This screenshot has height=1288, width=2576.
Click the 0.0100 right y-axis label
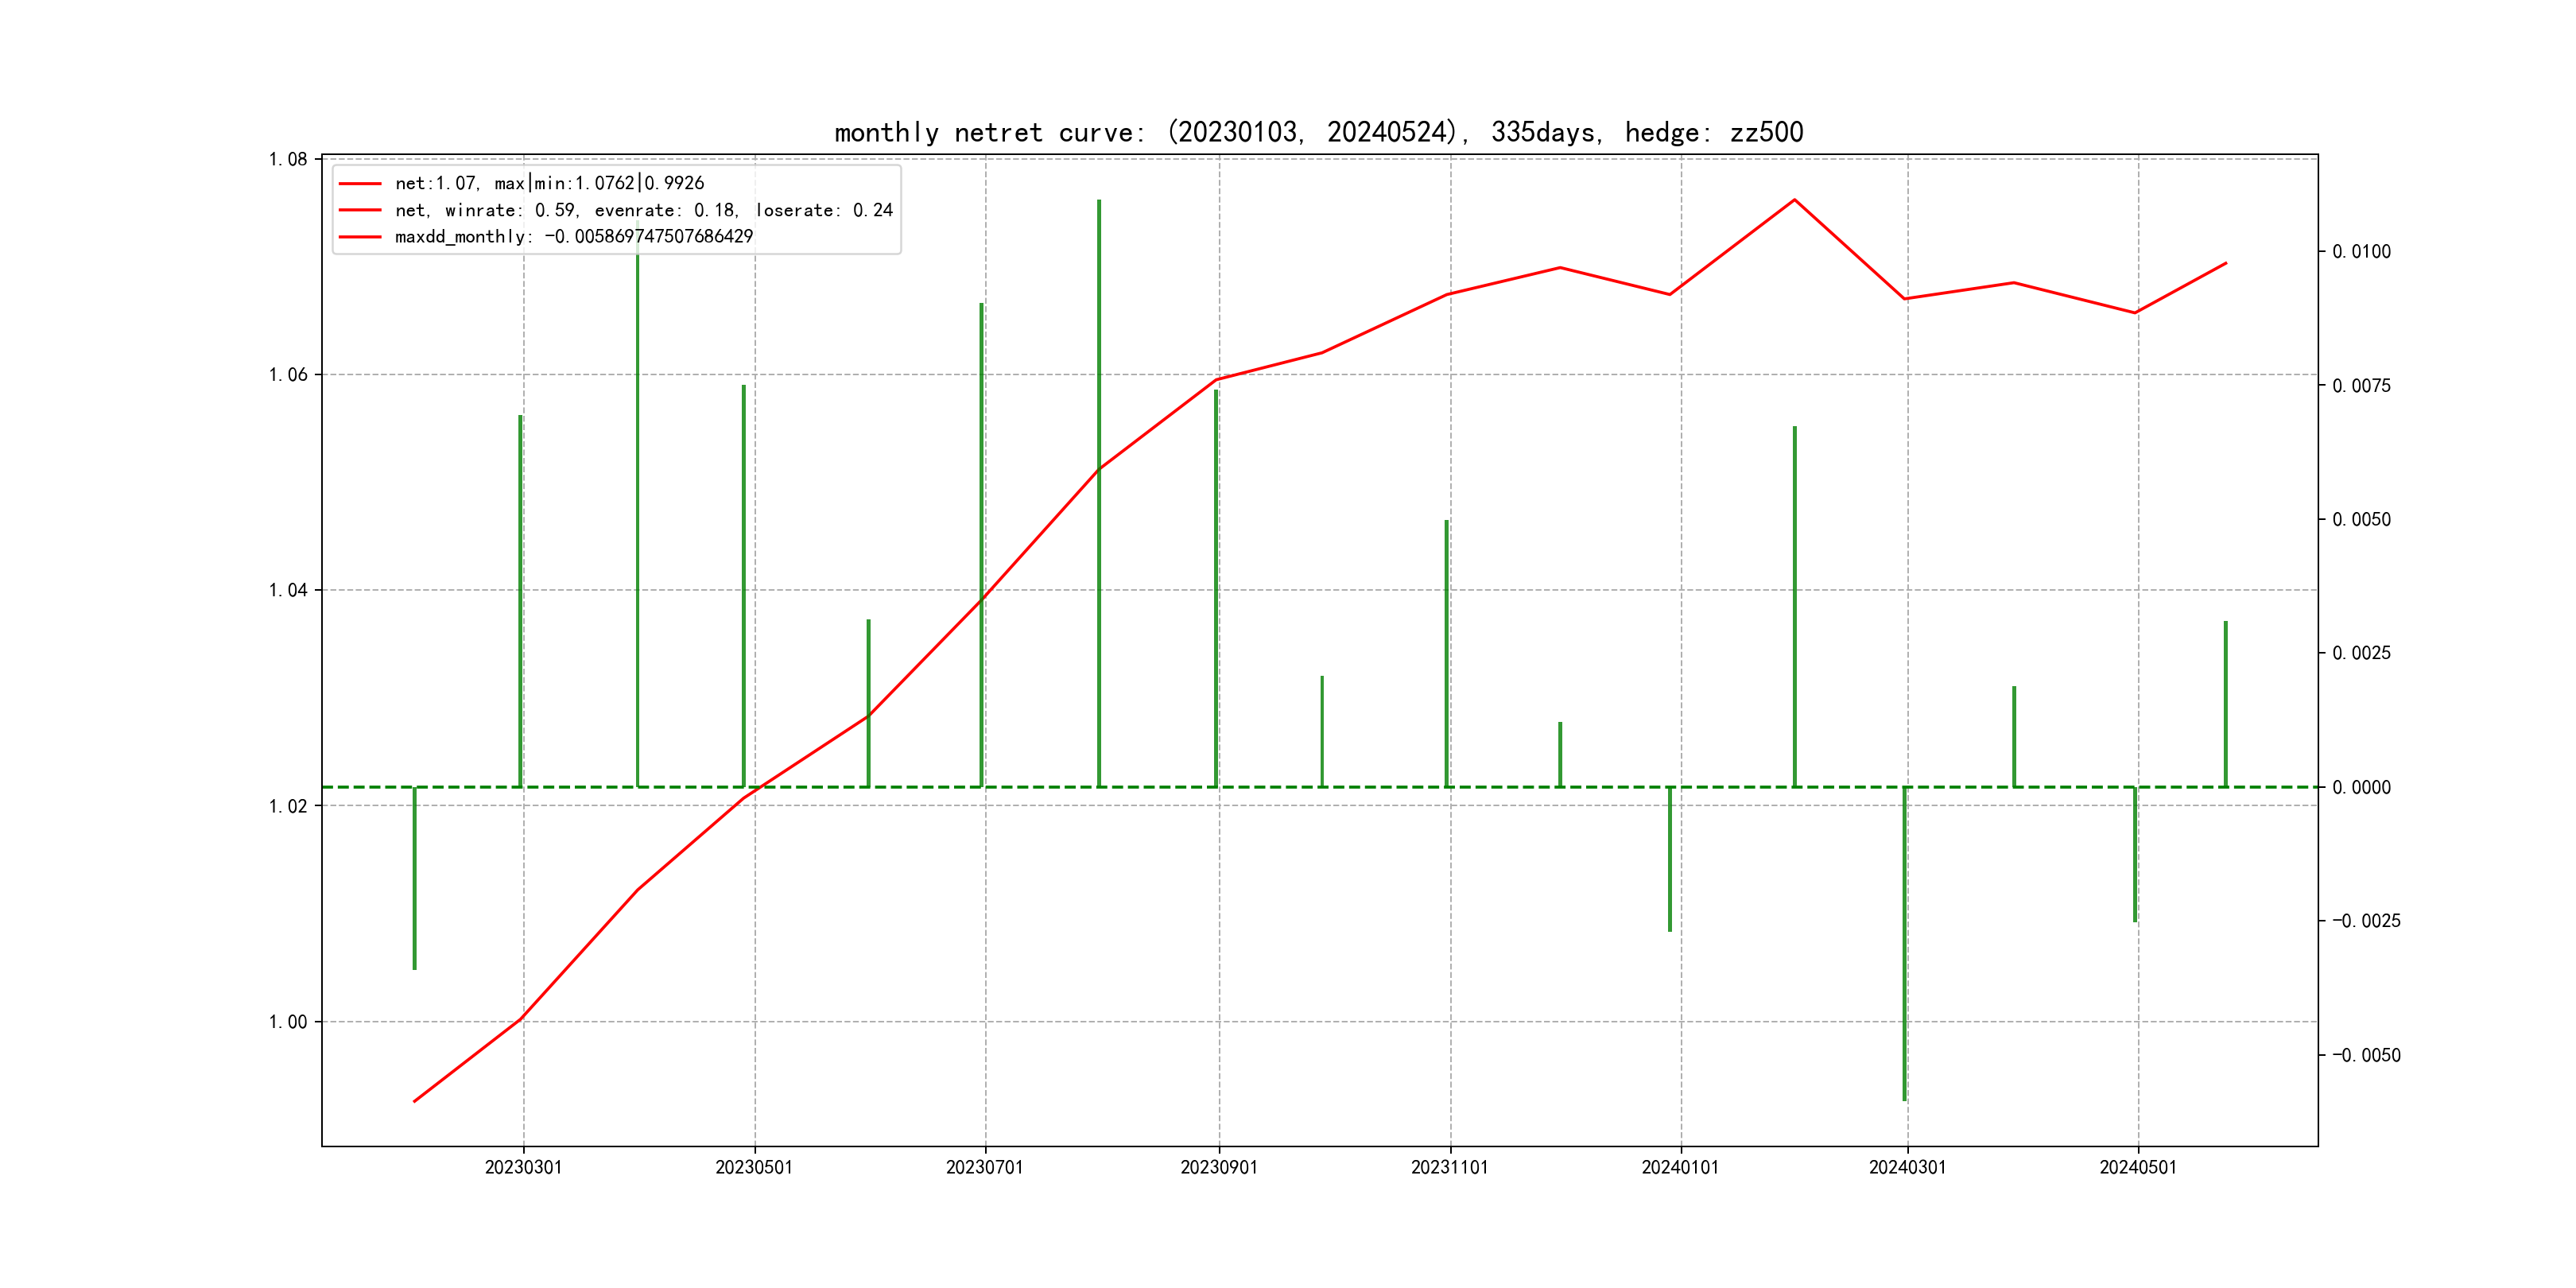2361,252
